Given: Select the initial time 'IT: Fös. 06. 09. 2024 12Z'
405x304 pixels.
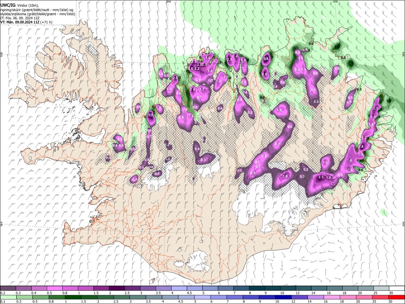Looking at the screenshot, I should 20,18.
